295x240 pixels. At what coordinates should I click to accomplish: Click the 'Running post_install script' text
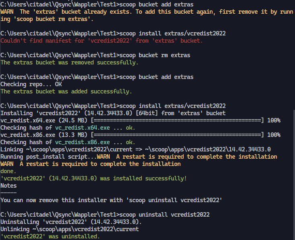(x=49, y=157)
